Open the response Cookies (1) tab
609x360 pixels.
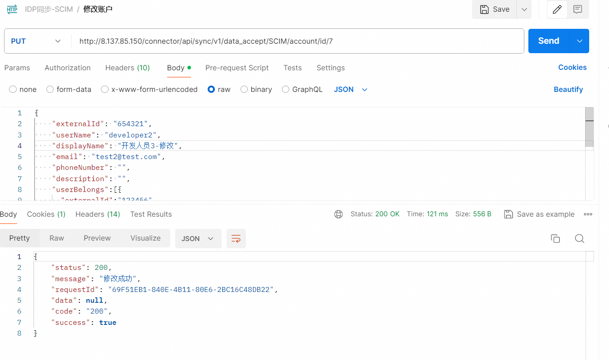point(46,214)
